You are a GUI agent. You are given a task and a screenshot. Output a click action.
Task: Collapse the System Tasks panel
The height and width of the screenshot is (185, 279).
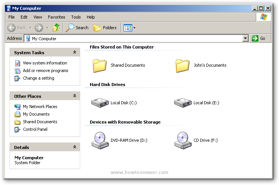[x=75, y=52]
